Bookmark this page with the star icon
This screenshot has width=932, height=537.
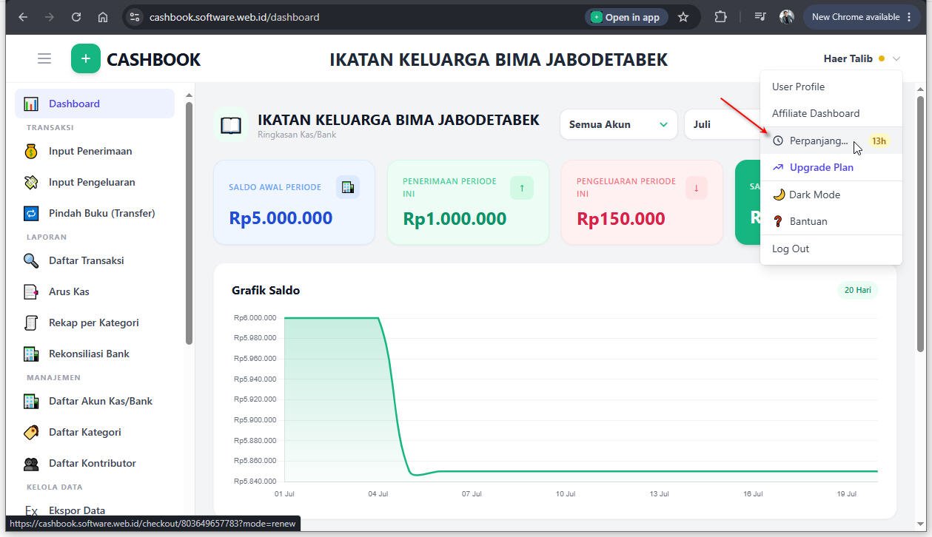(683, 17)
